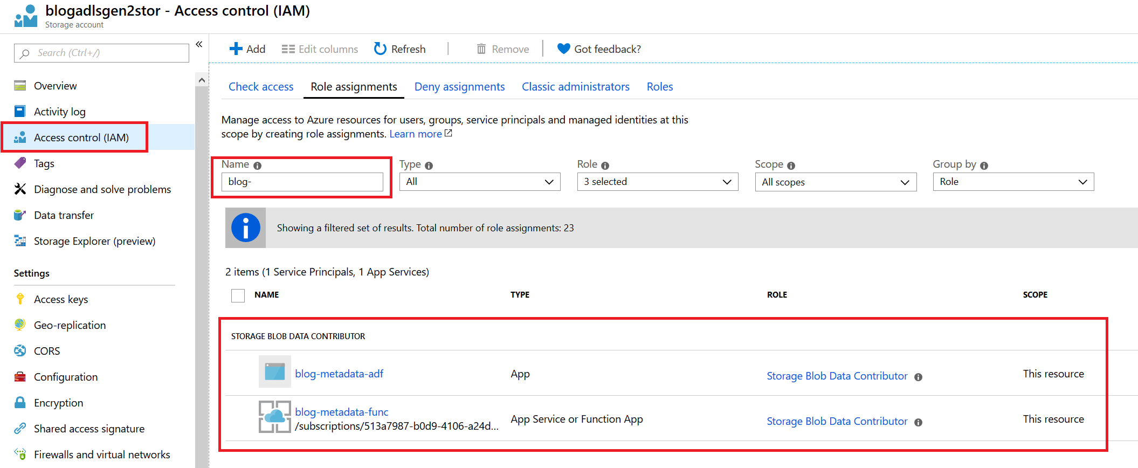
Task: Click the Got feedback heart icon
Action: coord(563,49)
